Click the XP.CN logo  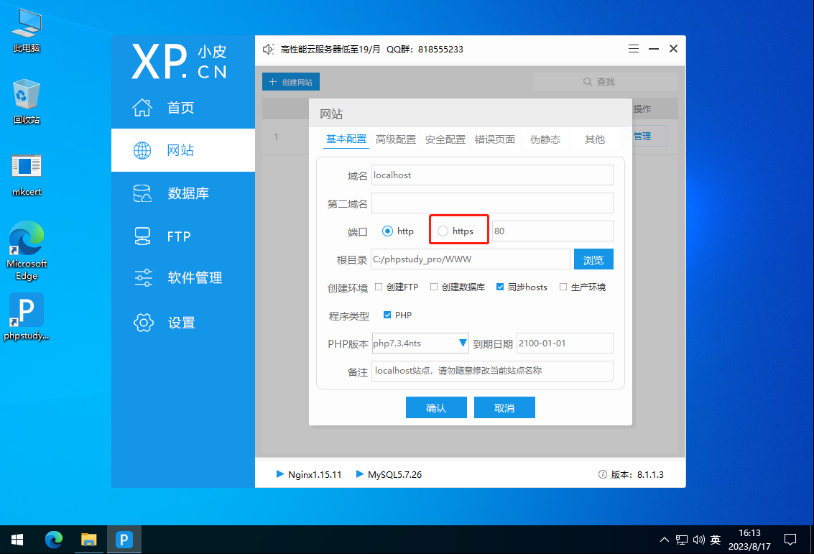pos(179,61)
